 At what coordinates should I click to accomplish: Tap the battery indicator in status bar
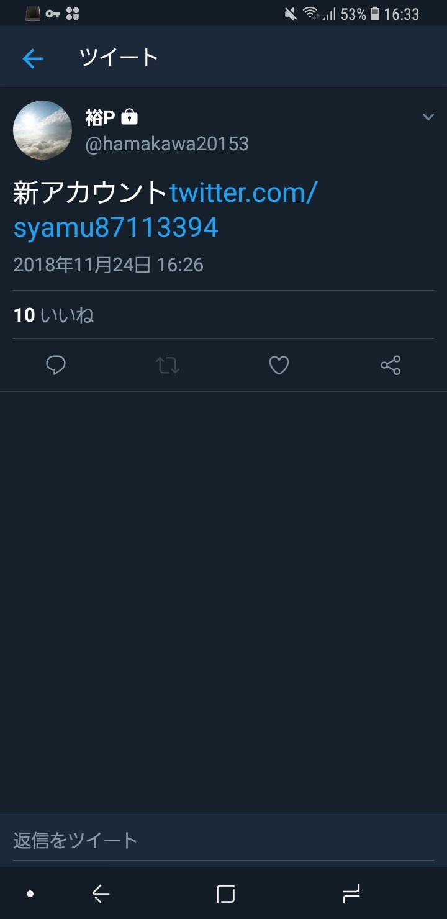[x=375, y=14]
